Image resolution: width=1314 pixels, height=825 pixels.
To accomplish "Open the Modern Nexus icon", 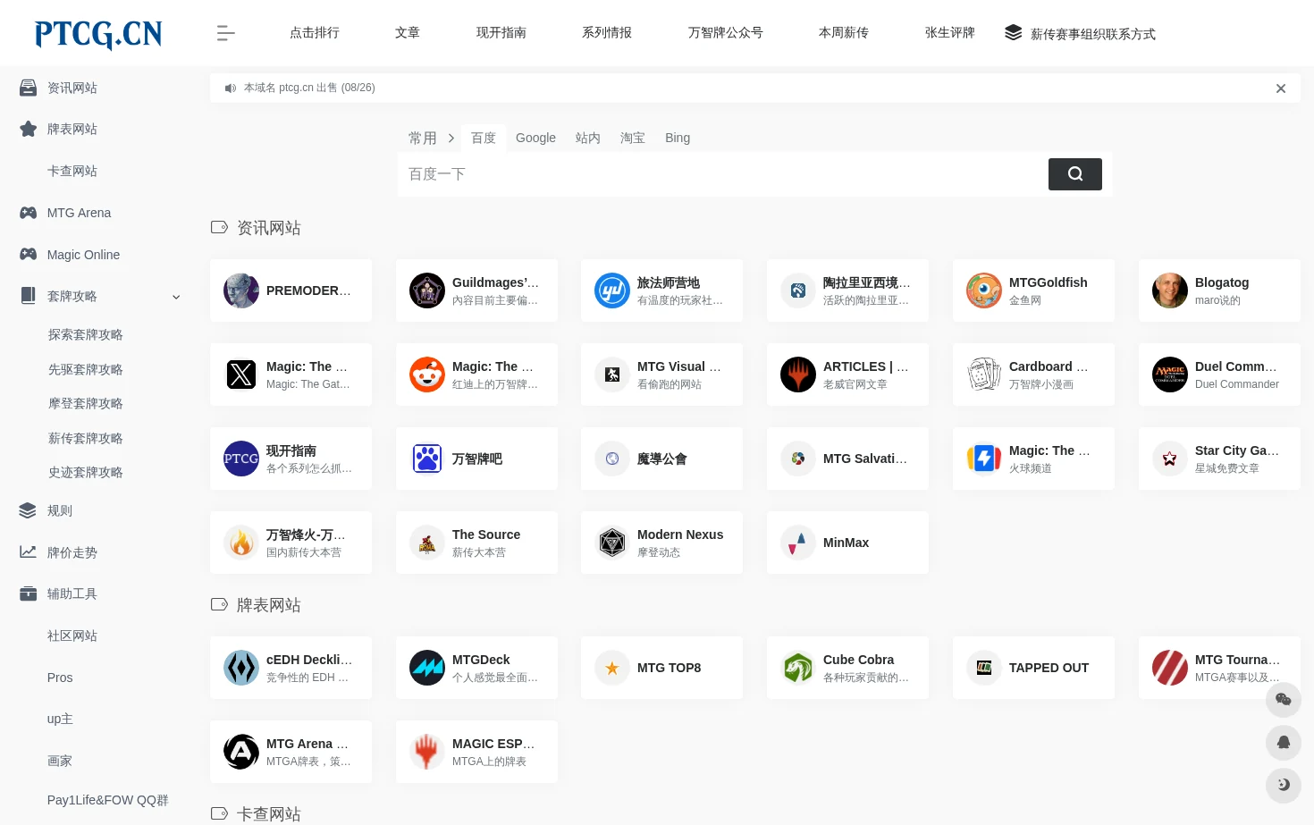I will (612, 543).
